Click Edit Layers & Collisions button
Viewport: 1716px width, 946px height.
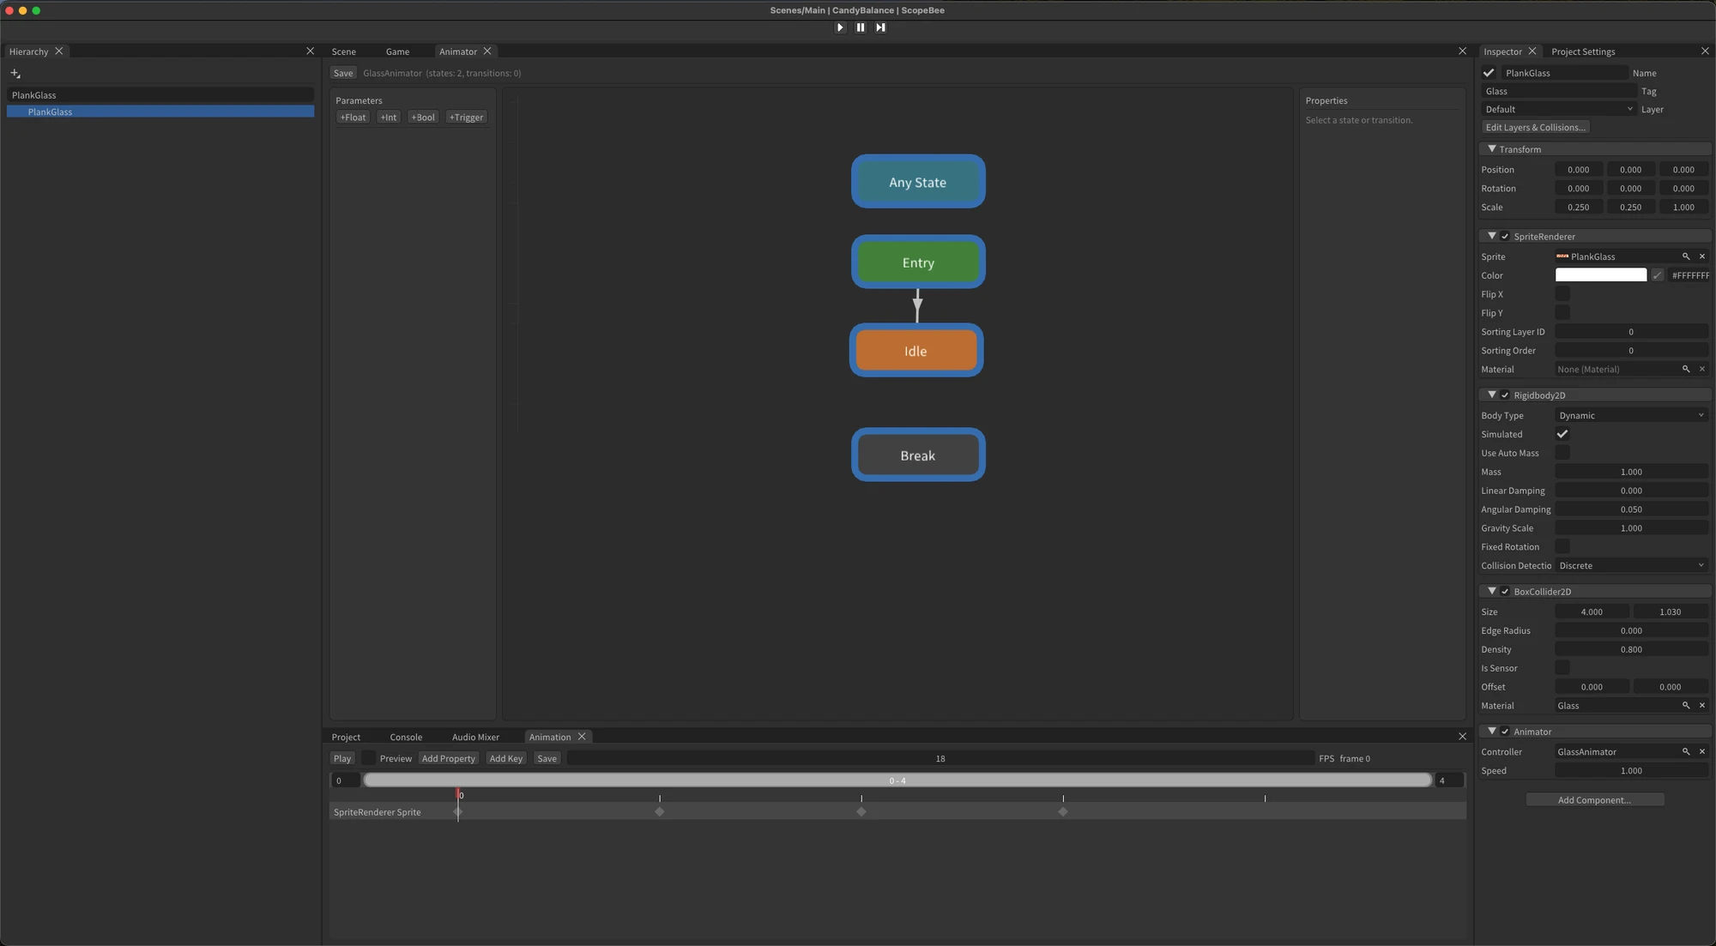[1535, 128]
